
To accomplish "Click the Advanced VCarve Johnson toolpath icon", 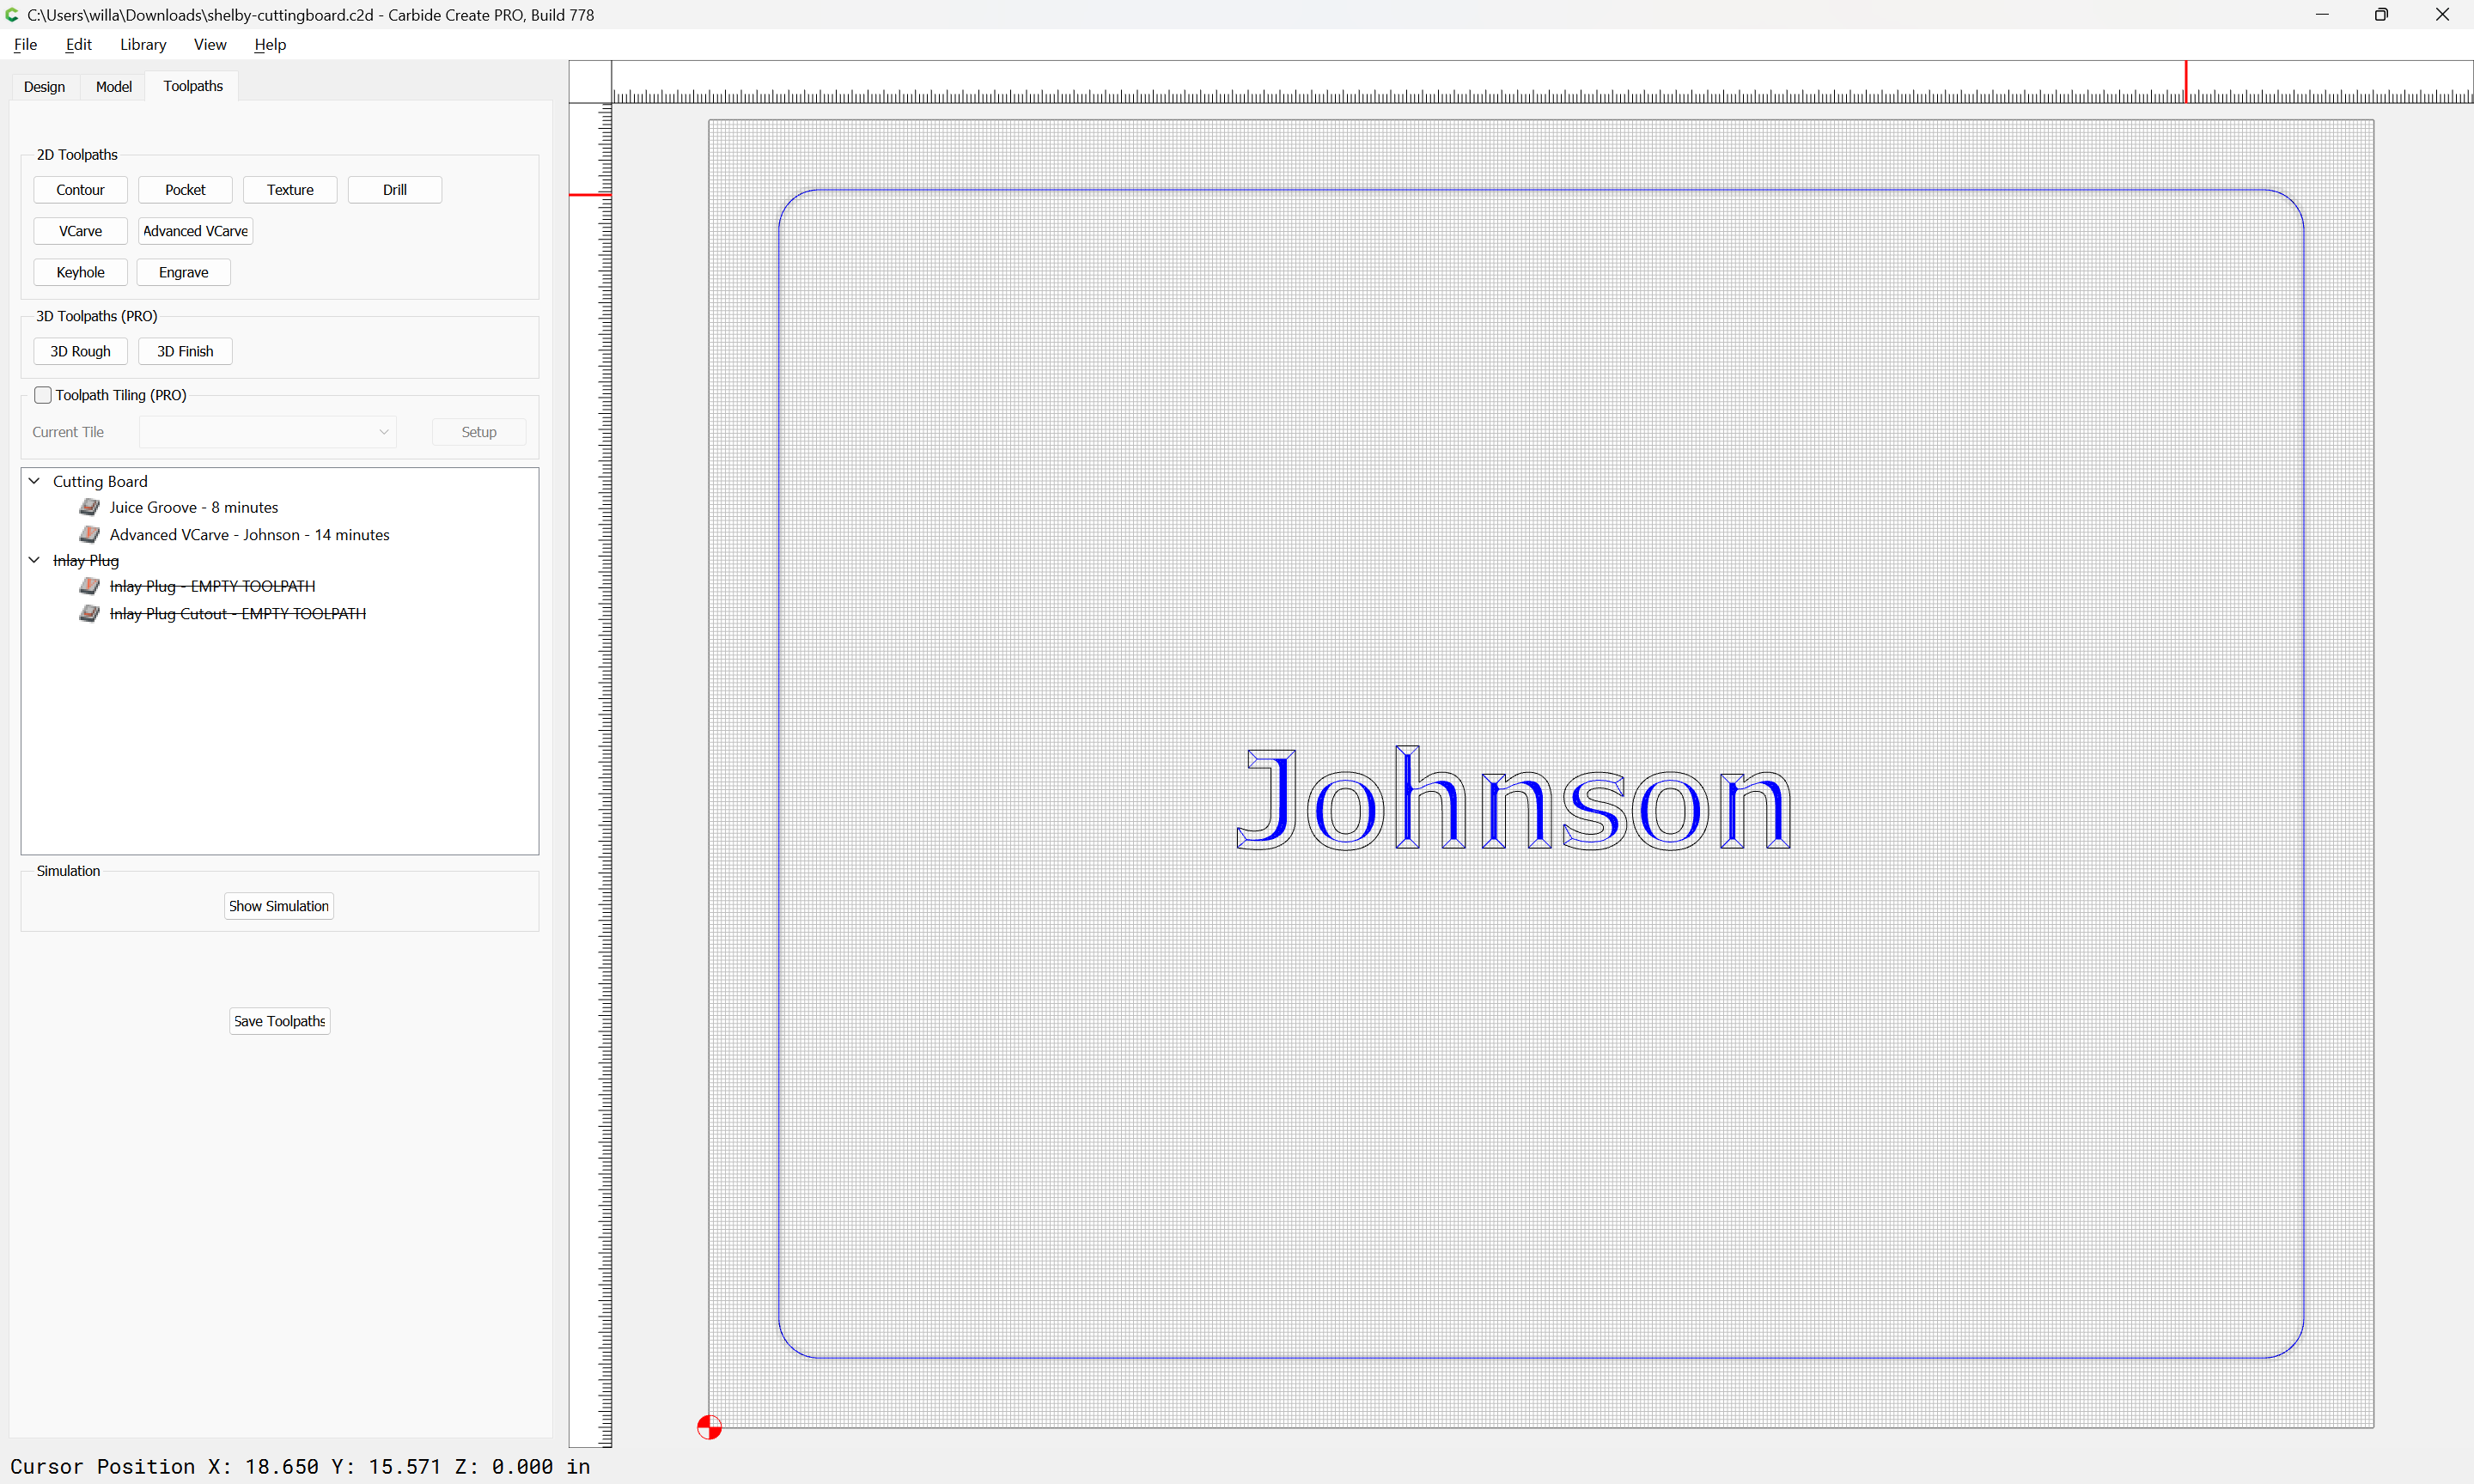I will pos(90,534).
